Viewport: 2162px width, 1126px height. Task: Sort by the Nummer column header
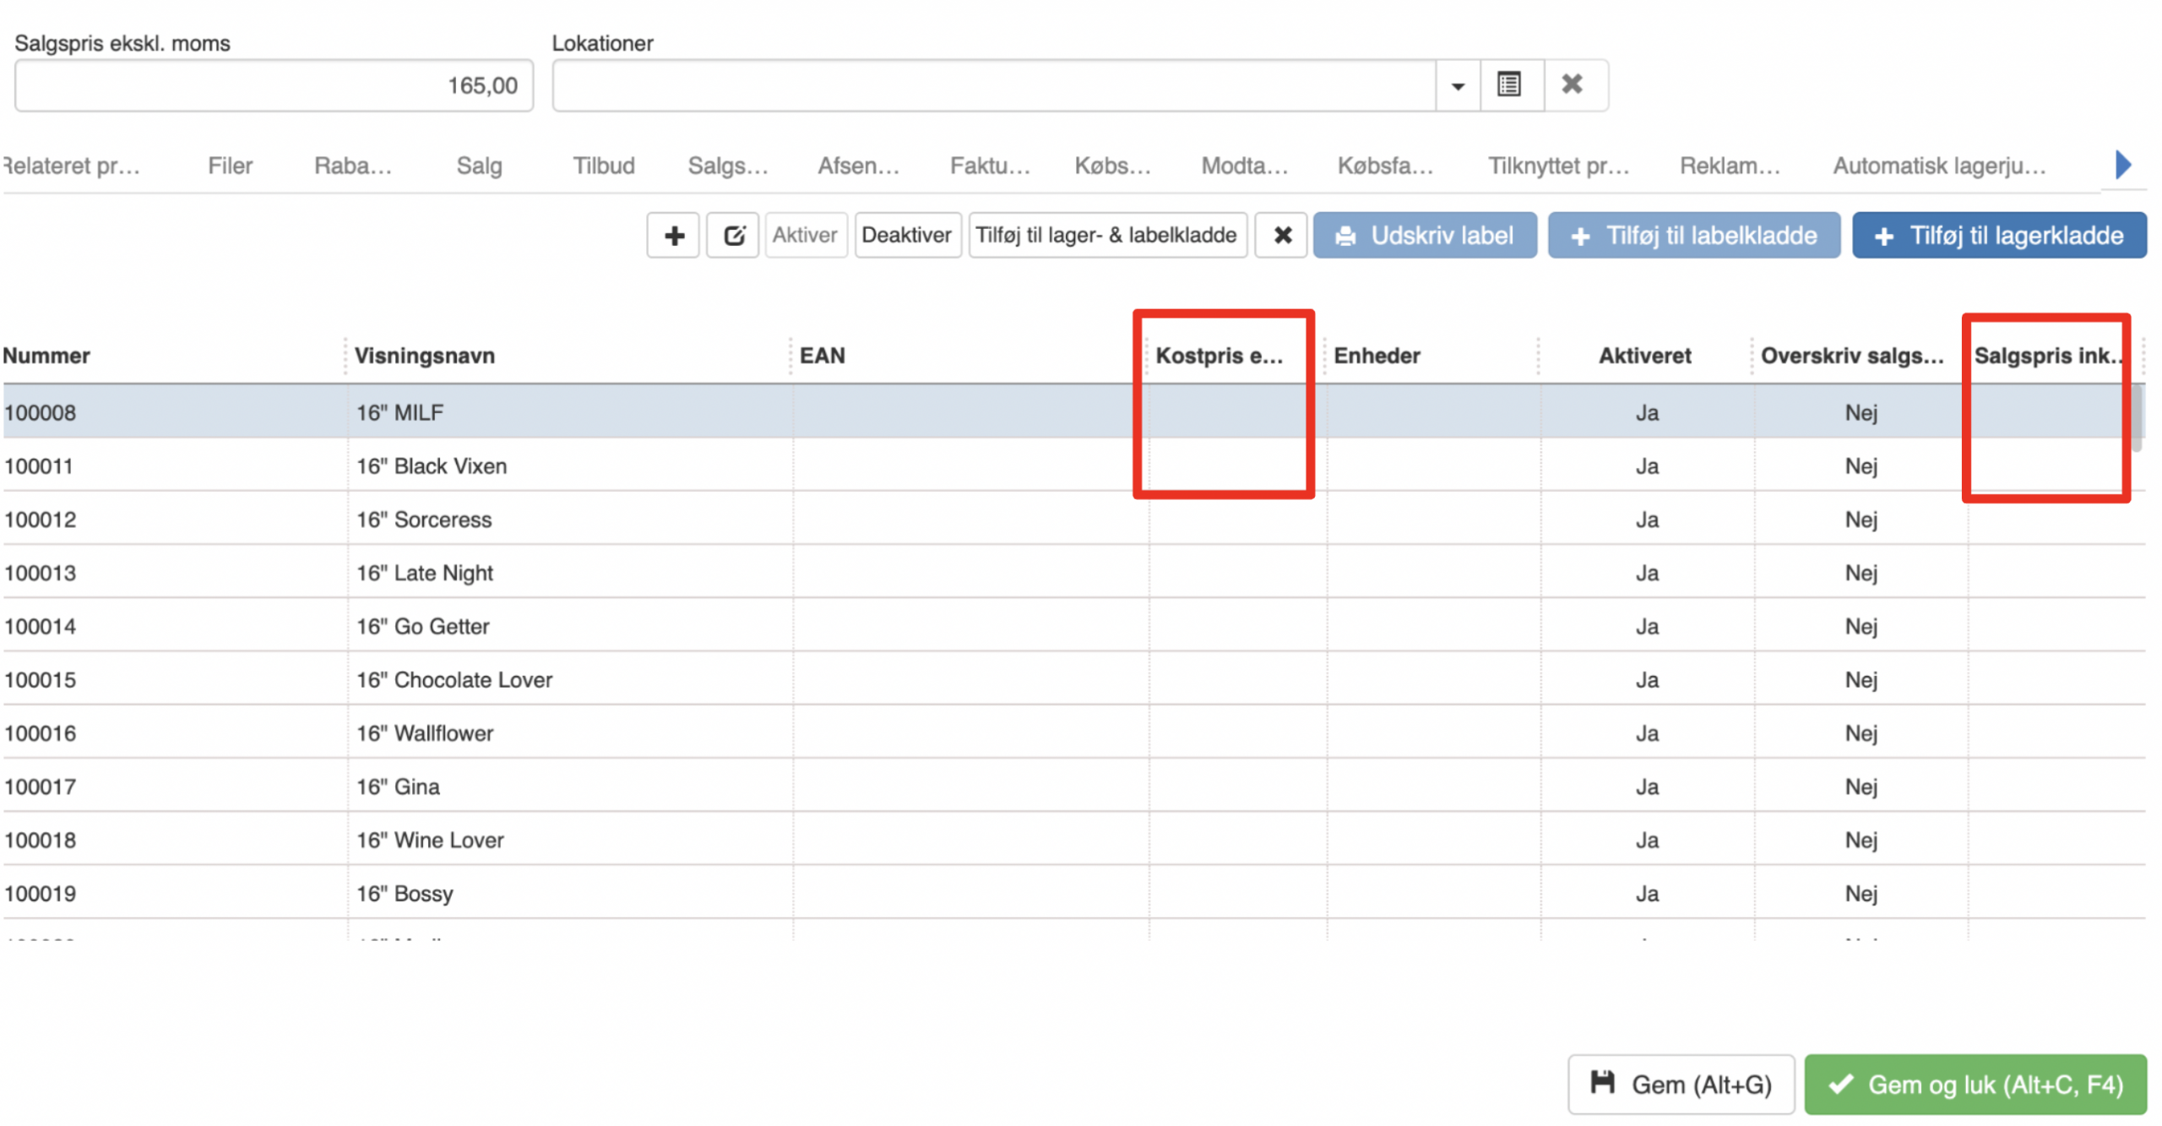[x=46, y=356]
